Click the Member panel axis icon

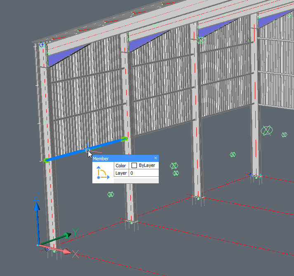(103, 172)
